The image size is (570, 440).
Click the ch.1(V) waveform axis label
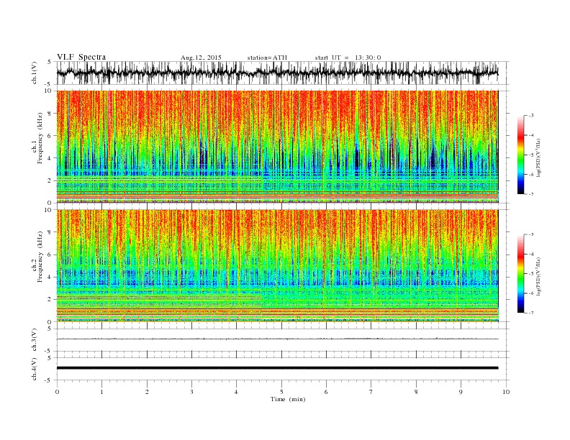[x=35, y=73]
